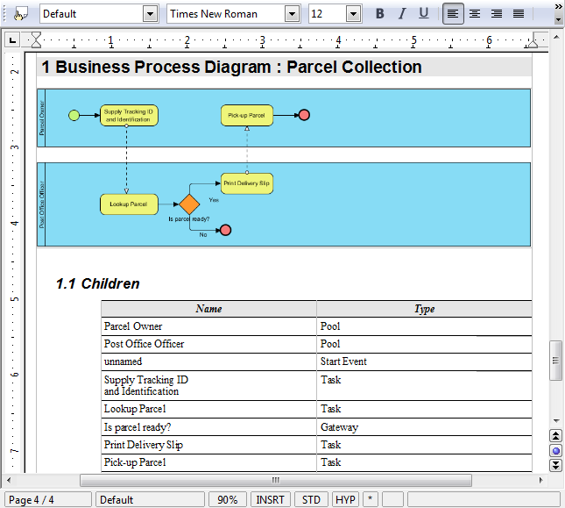Viewport: 565px width, 508px height.
Task: Open the Styles and Formatting icon
Action: 20,14
